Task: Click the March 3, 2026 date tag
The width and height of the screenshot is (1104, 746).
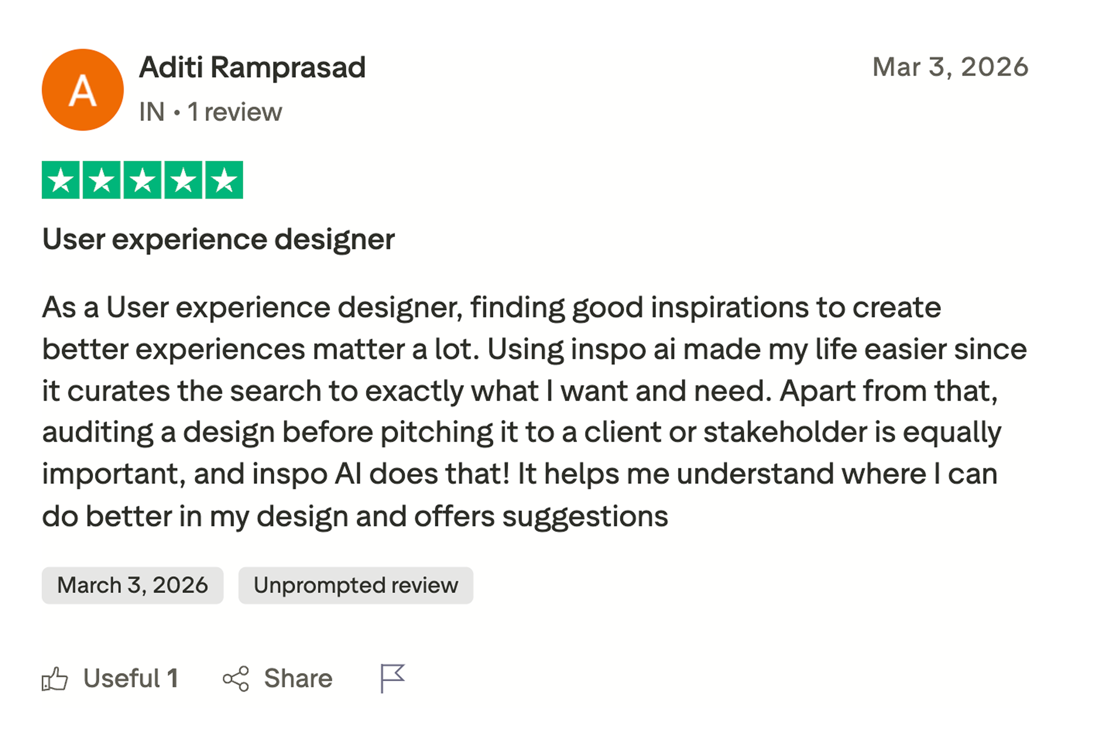Action: point(133,586)
